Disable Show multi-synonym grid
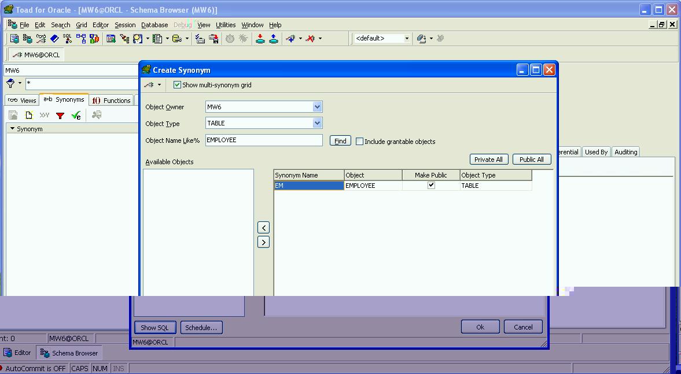 click(177, 84)
